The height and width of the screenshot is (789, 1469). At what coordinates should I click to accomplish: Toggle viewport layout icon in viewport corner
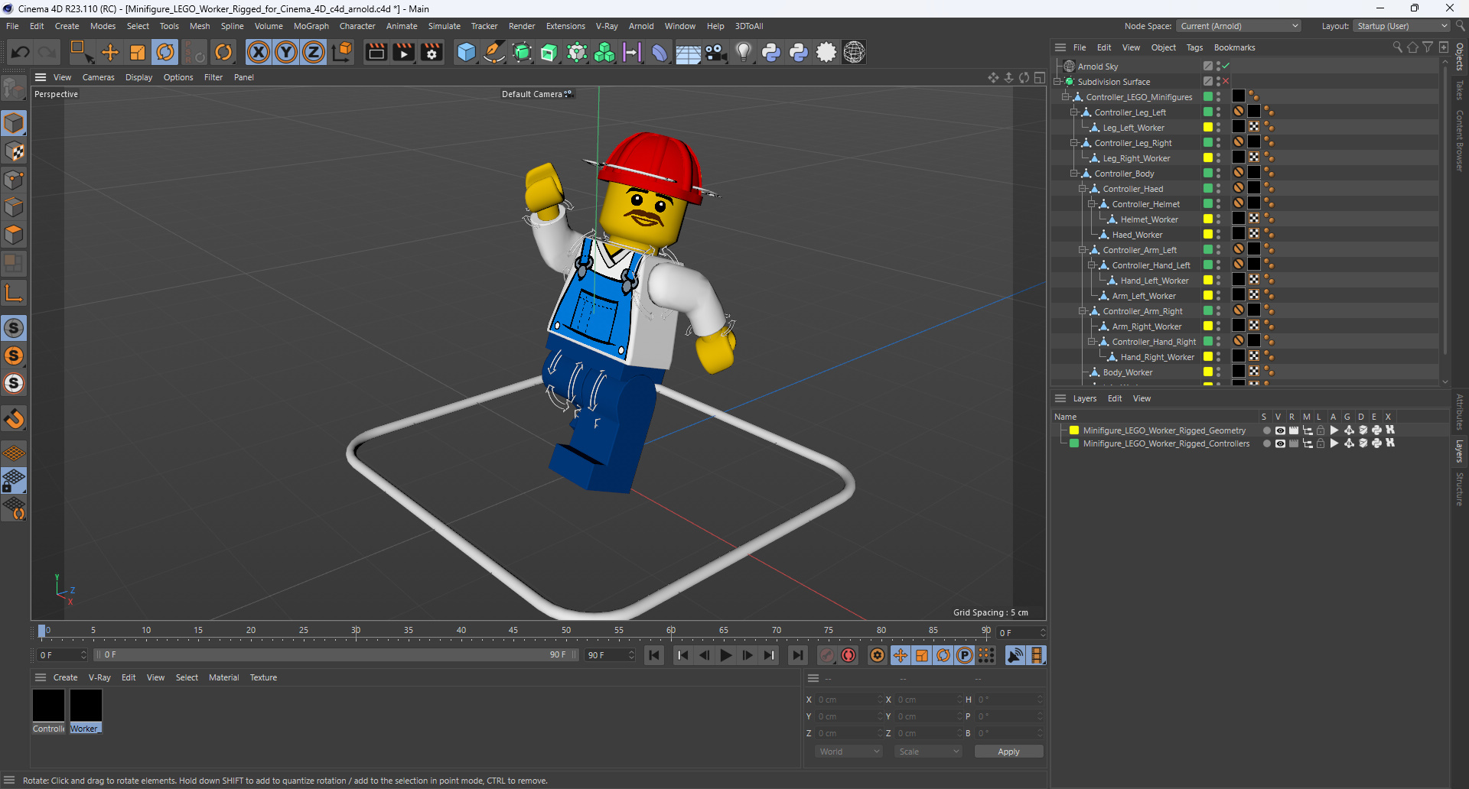point(1040,77)
